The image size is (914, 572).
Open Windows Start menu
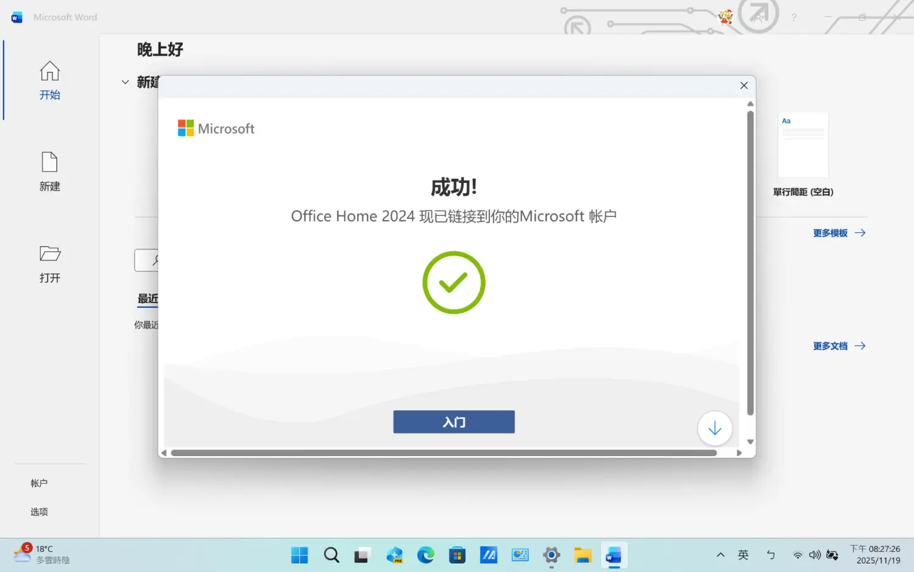click(299, 555)
